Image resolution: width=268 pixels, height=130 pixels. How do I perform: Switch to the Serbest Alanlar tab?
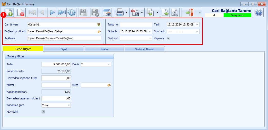145,49
